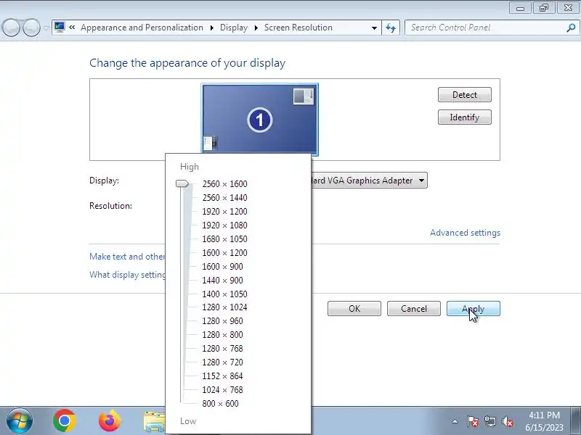
Task: Click the magnifier search icon
Action: pos(571,28)
